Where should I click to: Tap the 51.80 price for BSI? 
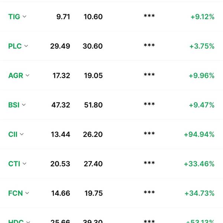(93, 105)
